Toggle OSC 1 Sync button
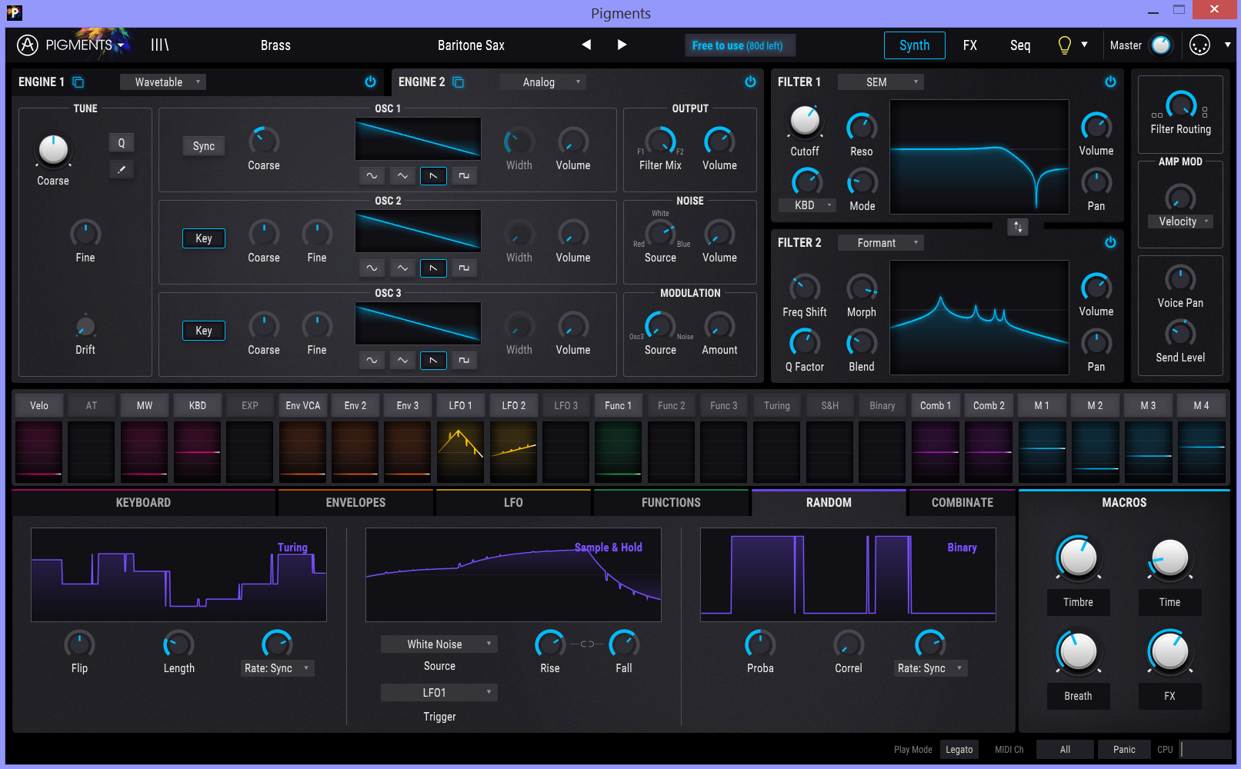This screenshot has height=769, width=1241. pyautogui.click(x=204, y=146)
